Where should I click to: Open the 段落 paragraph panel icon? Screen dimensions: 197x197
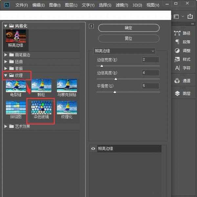click(x=177, y=42)
